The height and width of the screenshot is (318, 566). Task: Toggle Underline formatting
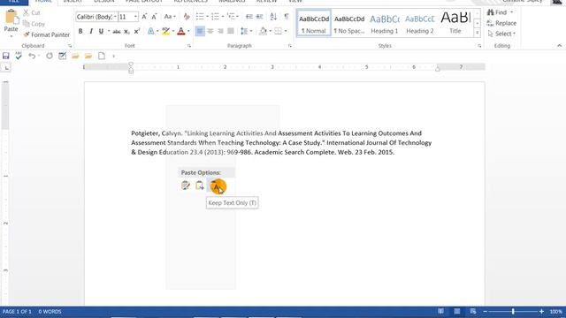[101, 32]
